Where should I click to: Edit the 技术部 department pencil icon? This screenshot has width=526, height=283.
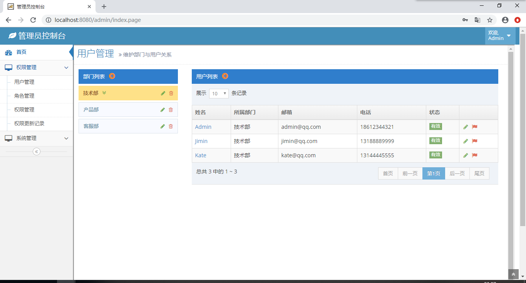click(x=163, y=93)
